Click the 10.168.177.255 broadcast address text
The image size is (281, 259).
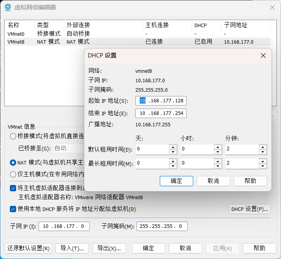coord(153,125)
